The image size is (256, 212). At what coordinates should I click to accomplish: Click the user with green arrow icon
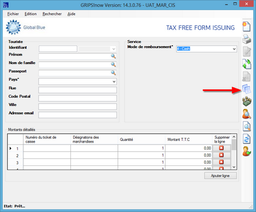point(247,151)
